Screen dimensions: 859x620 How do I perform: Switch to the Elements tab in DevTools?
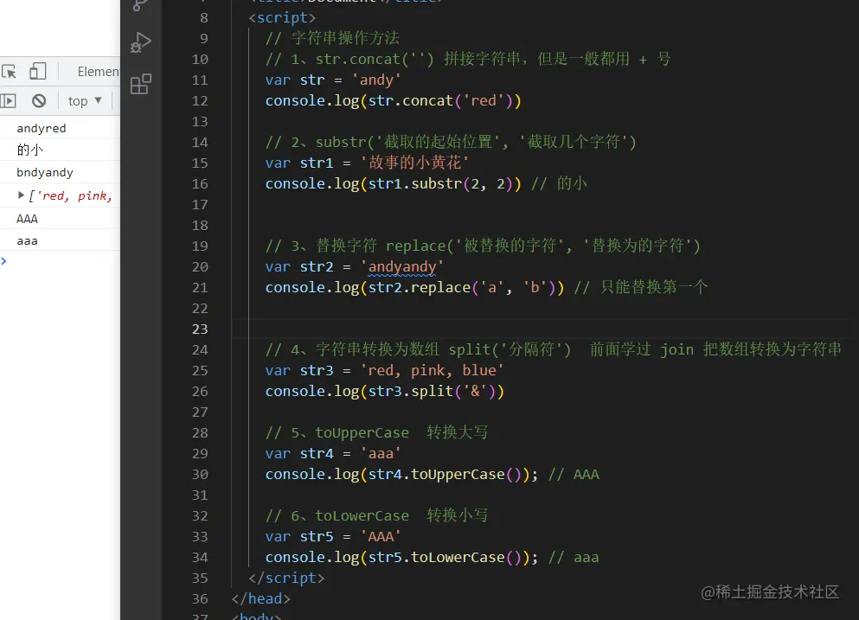pos(99,72)
